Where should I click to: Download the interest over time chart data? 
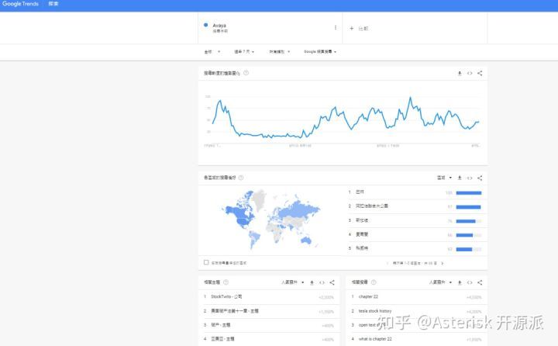[x=460, y=73]
